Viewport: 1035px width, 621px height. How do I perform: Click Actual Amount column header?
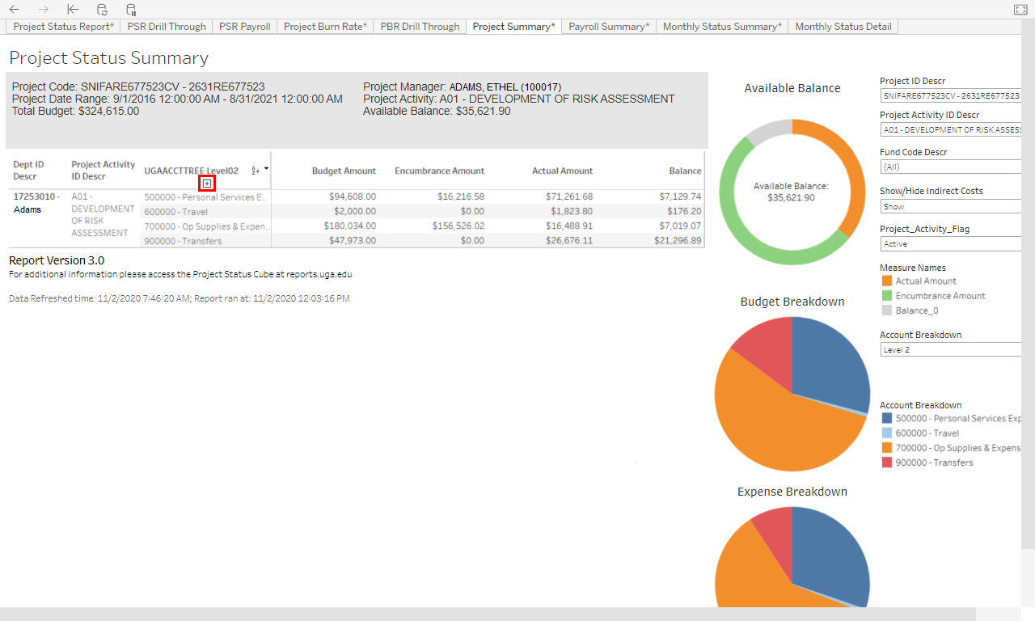[x=562, y=171]
